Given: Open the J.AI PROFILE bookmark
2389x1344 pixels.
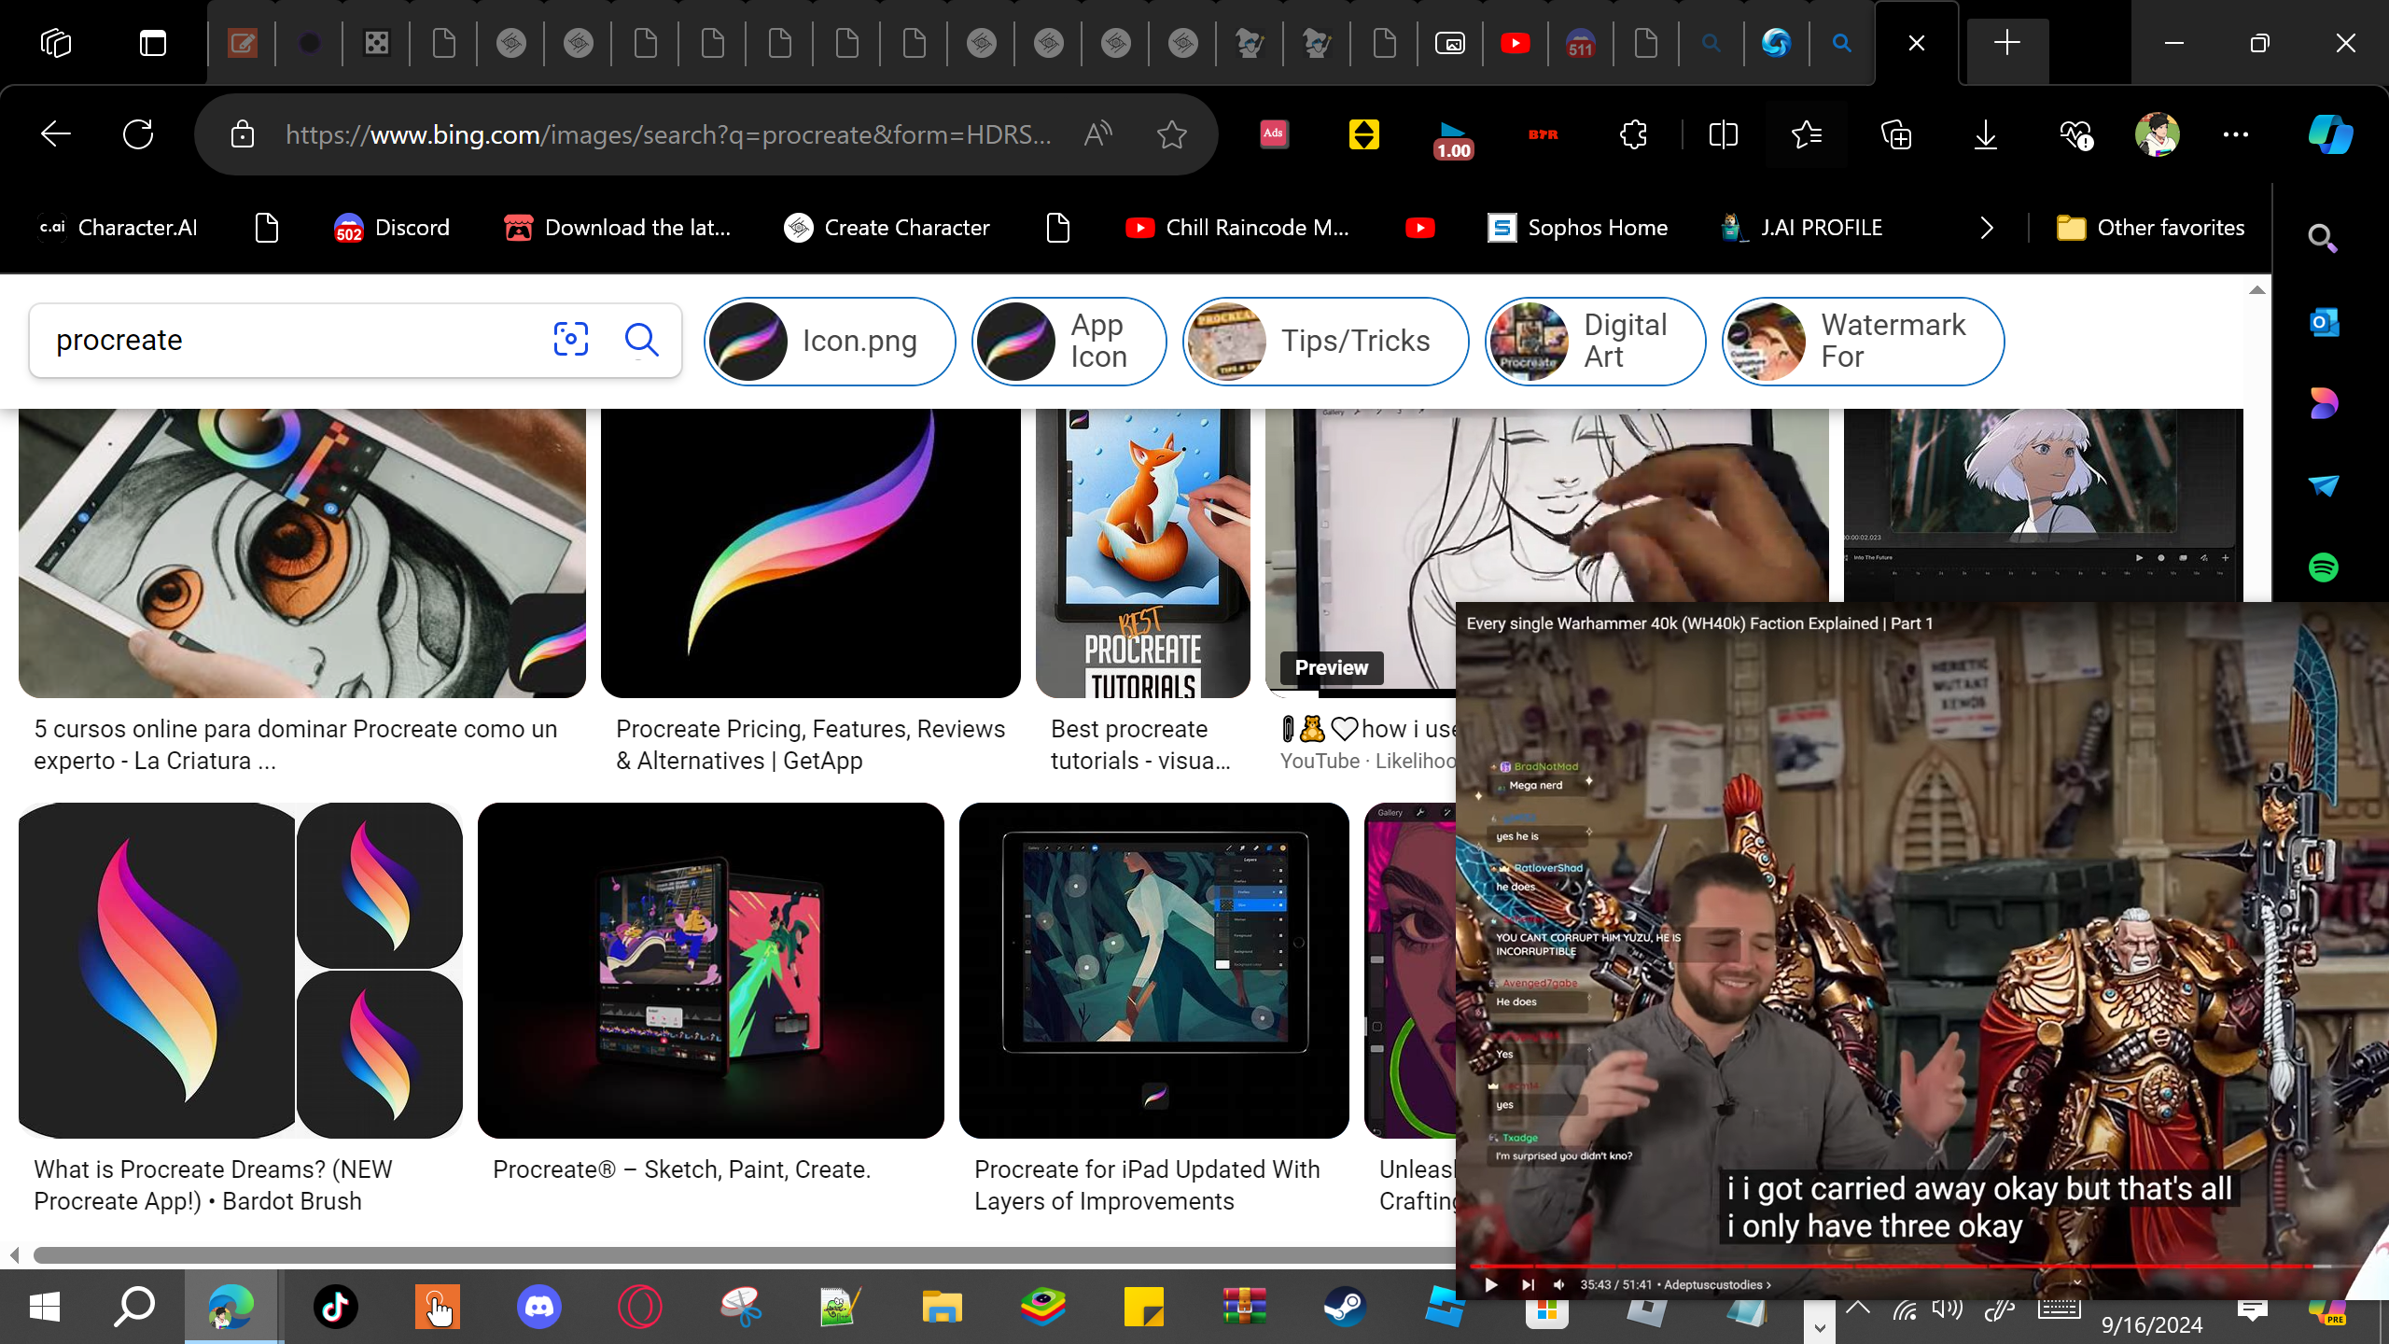Looking at the screenshot, I should [1801, 228].
